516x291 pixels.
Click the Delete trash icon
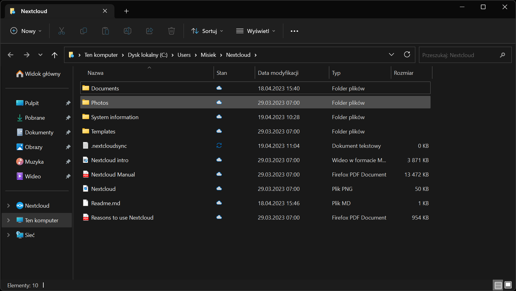pyautogui.click(x=171, y=31)
